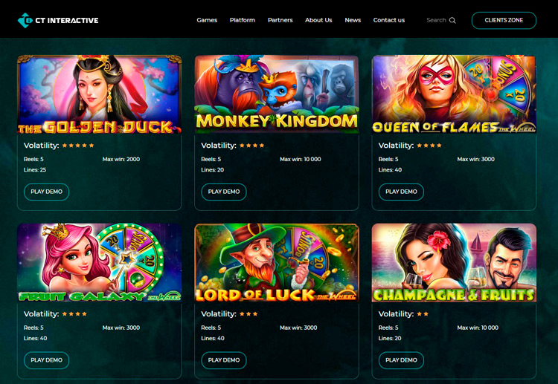This screenshot has width=558, height=384.
Task: Select About Us in navigation
Action: point(318,20)
